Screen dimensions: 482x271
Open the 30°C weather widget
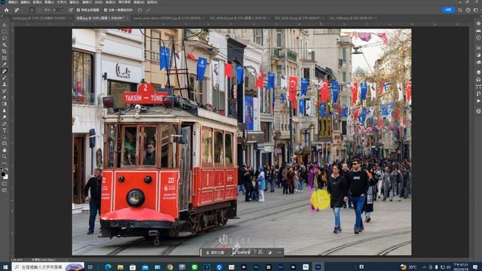409,267
